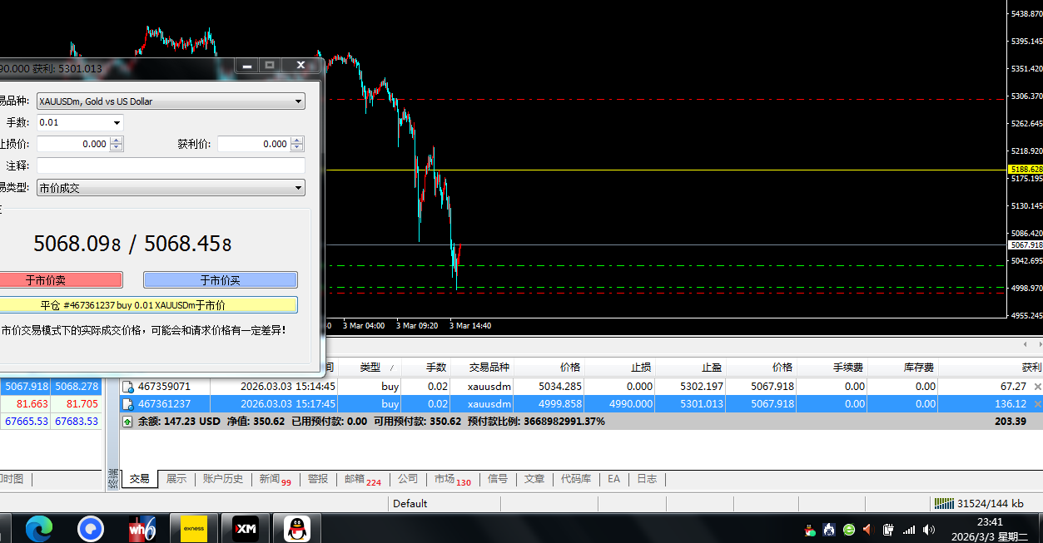Open the lot size 0.01 dropdown
This screenshot has height=543, width=1043.
point(117,123)
